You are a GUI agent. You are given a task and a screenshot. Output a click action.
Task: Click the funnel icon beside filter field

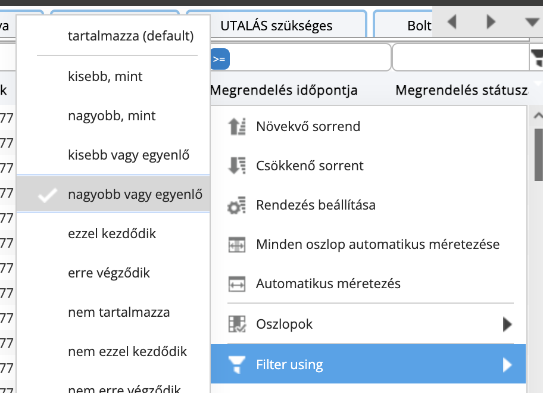[x=536, y=58]
